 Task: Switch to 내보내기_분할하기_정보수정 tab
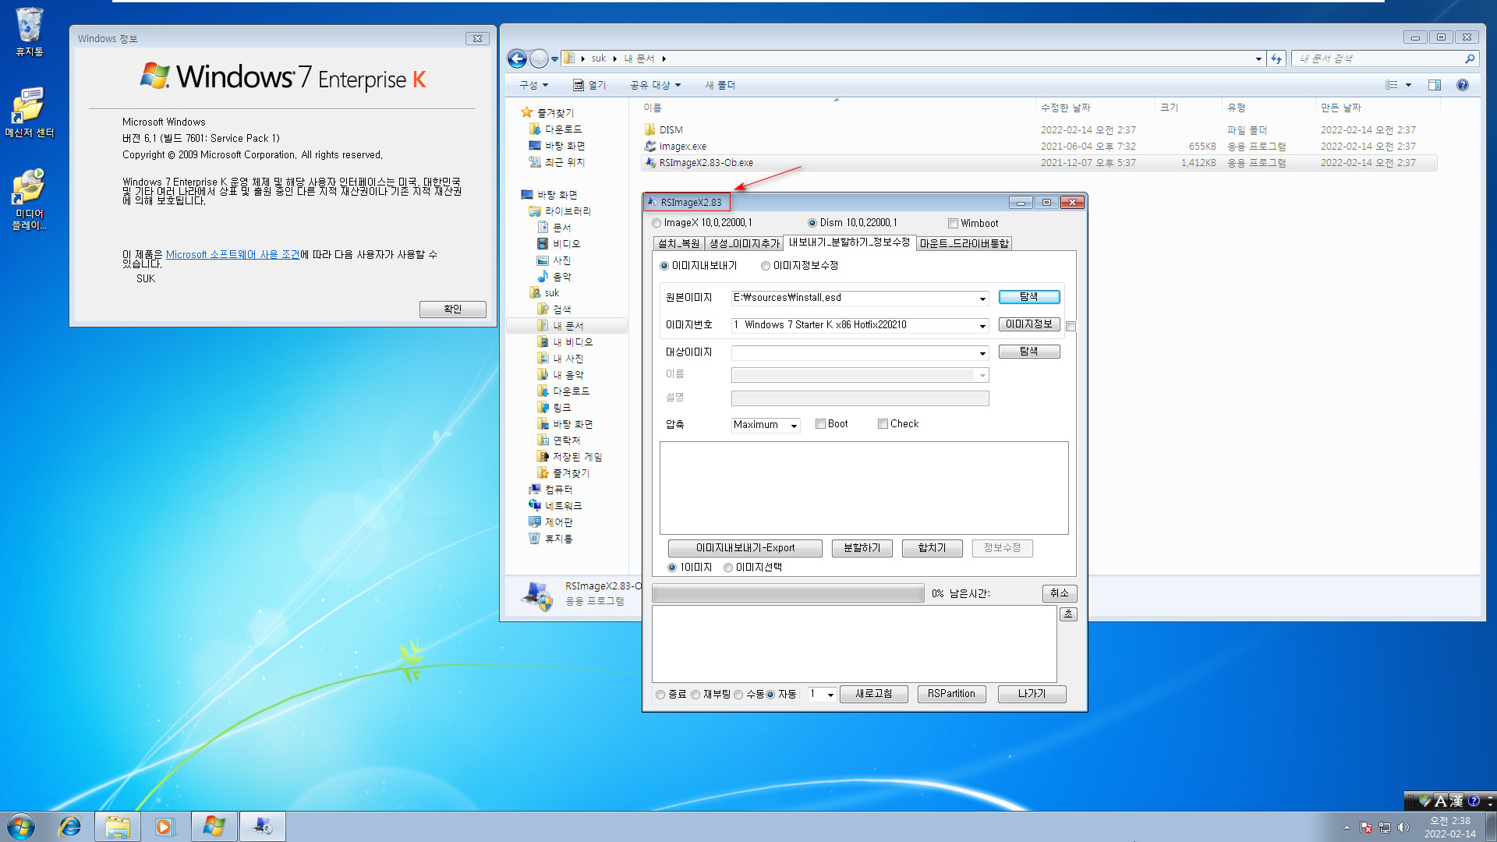click(x=849, y=242)
